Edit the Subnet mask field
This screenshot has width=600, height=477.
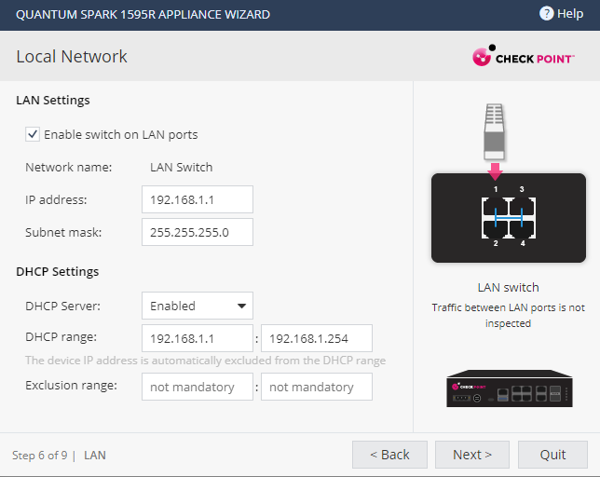[198, 232]
